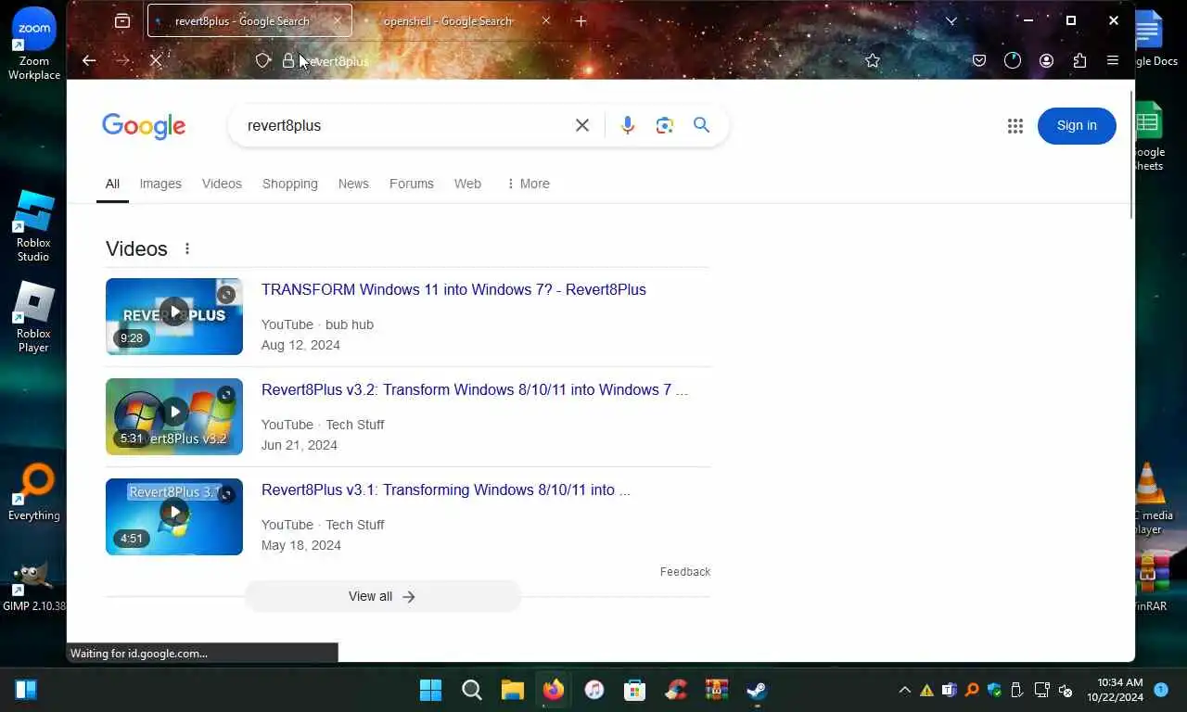This screenshot has height=712, width=1187.
Task: Open the Pocket save icon
Action: 979,60
